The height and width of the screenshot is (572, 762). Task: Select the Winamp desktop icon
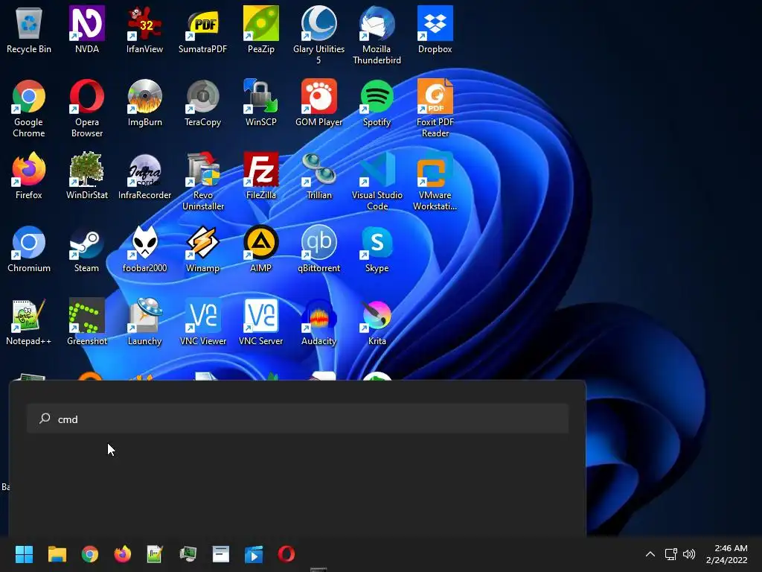click(x=202, y=249)
